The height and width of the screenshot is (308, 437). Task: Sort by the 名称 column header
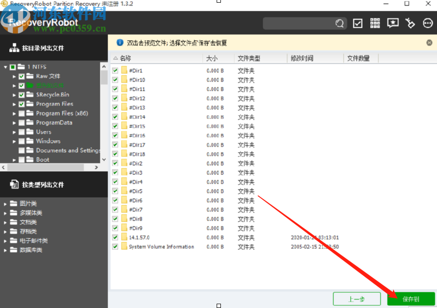coord(157,58)
